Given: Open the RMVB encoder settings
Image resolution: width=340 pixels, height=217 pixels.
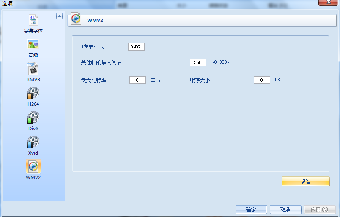Looking at the screenshot, I should pyautogui.click(x=33, y=72).
